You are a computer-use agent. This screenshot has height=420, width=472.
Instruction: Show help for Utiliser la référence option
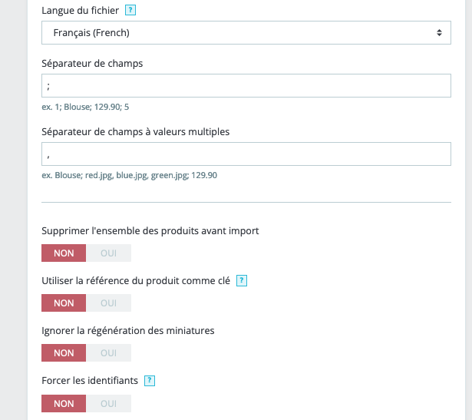tap(242, 280)
